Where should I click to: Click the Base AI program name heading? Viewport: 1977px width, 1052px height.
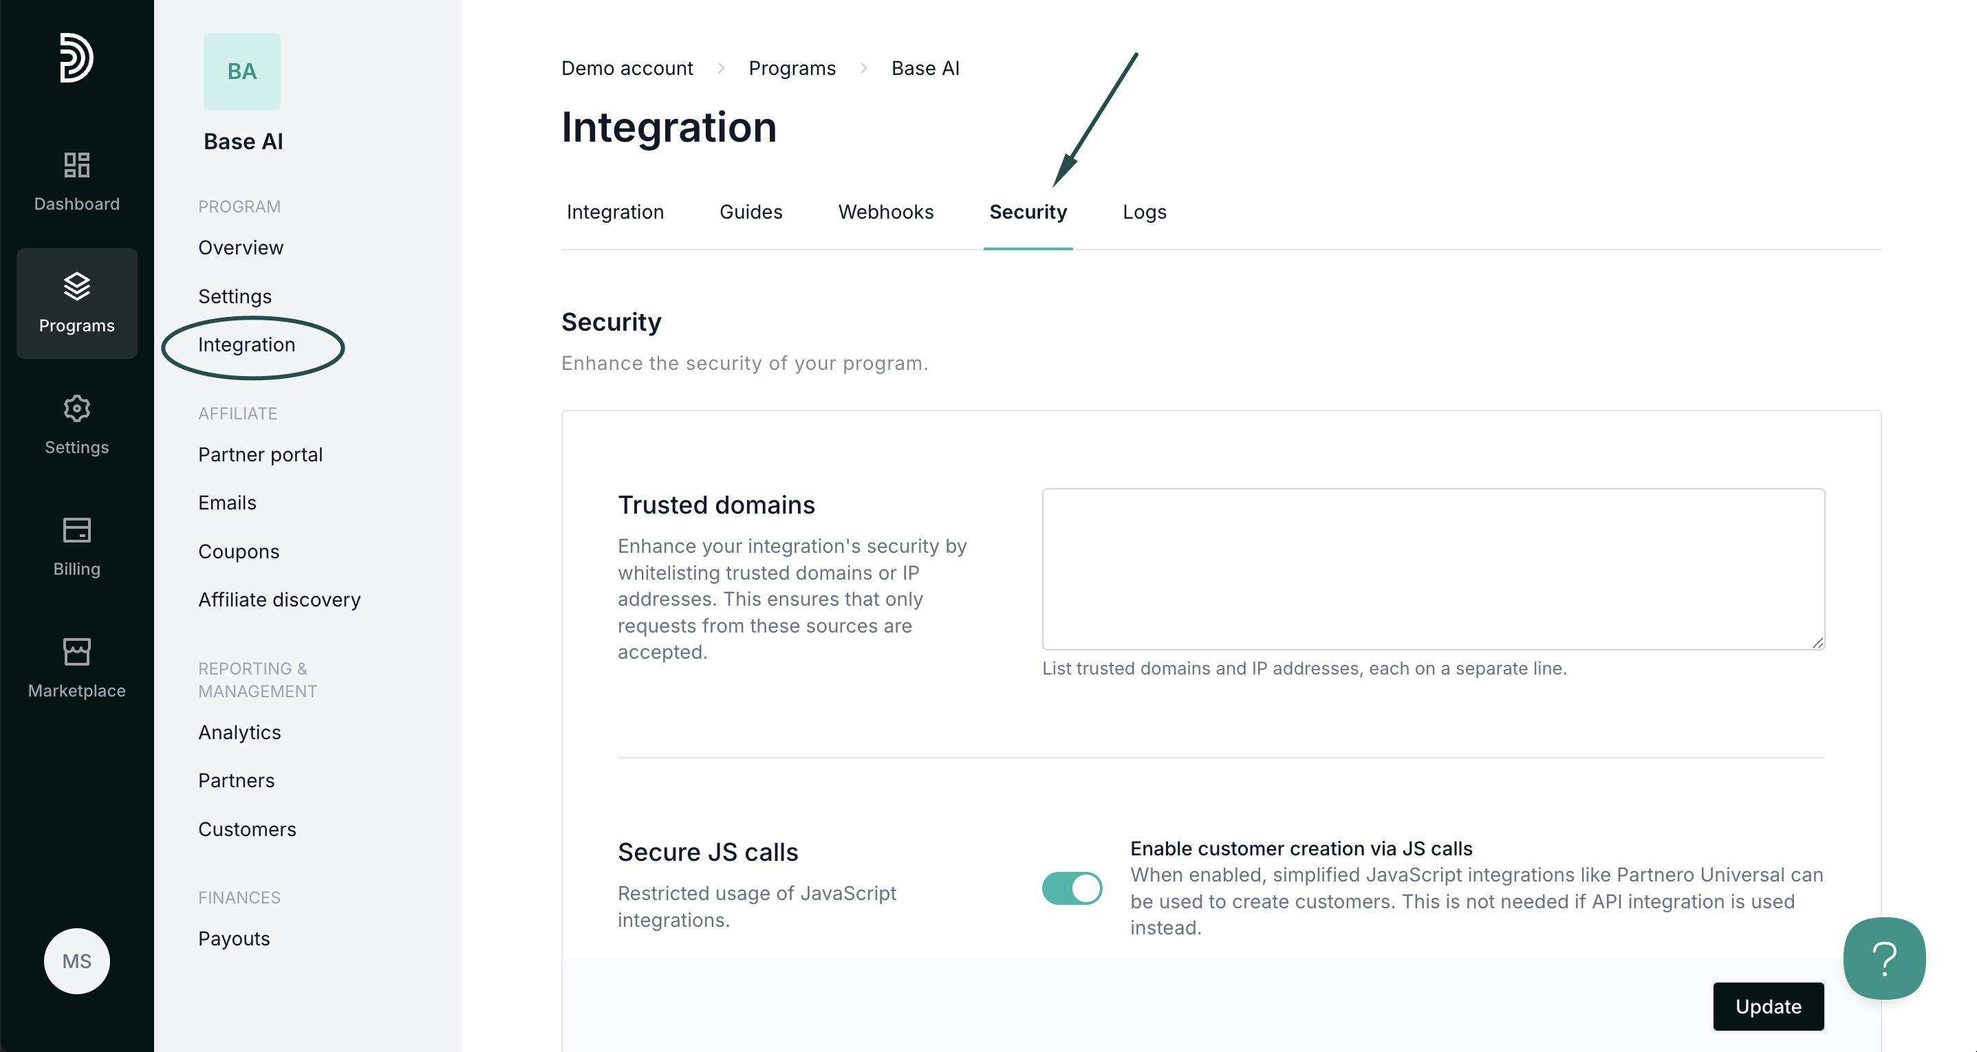click(244, 141)
